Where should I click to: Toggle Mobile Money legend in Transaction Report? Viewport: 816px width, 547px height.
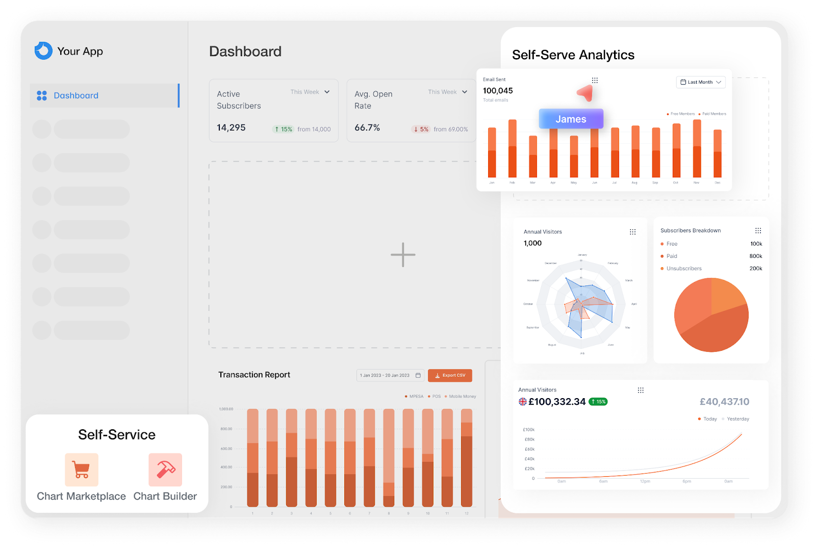click(x=460, y=396)
